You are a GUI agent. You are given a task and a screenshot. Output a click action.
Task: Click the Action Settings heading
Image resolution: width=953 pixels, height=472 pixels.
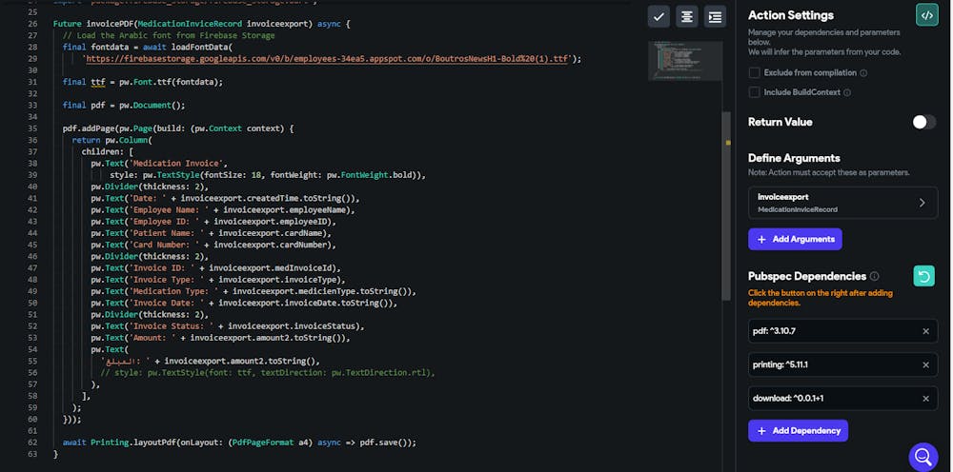click(791, 15)
